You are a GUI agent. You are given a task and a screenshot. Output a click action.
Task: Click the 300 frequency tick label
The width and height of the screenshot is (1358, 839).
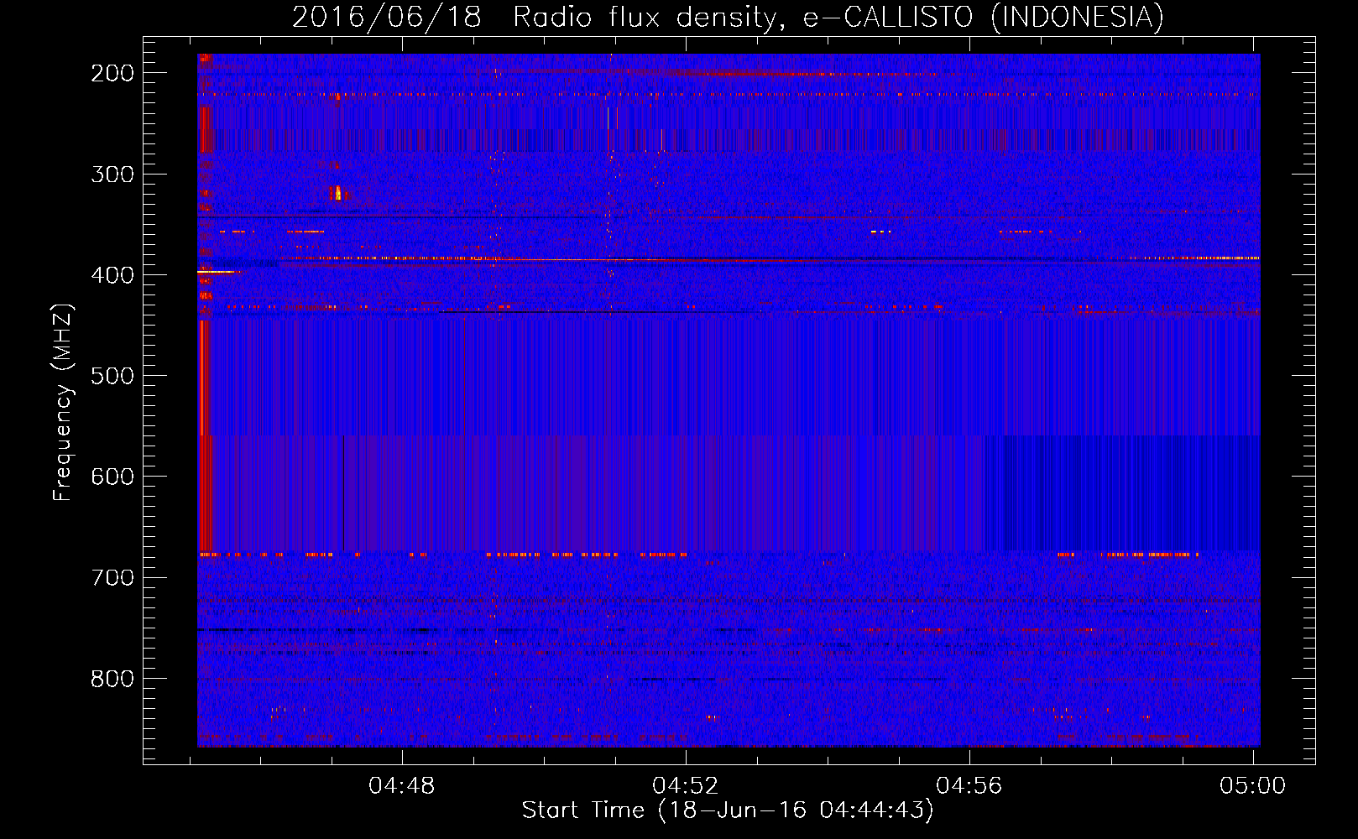click(112, 175)
